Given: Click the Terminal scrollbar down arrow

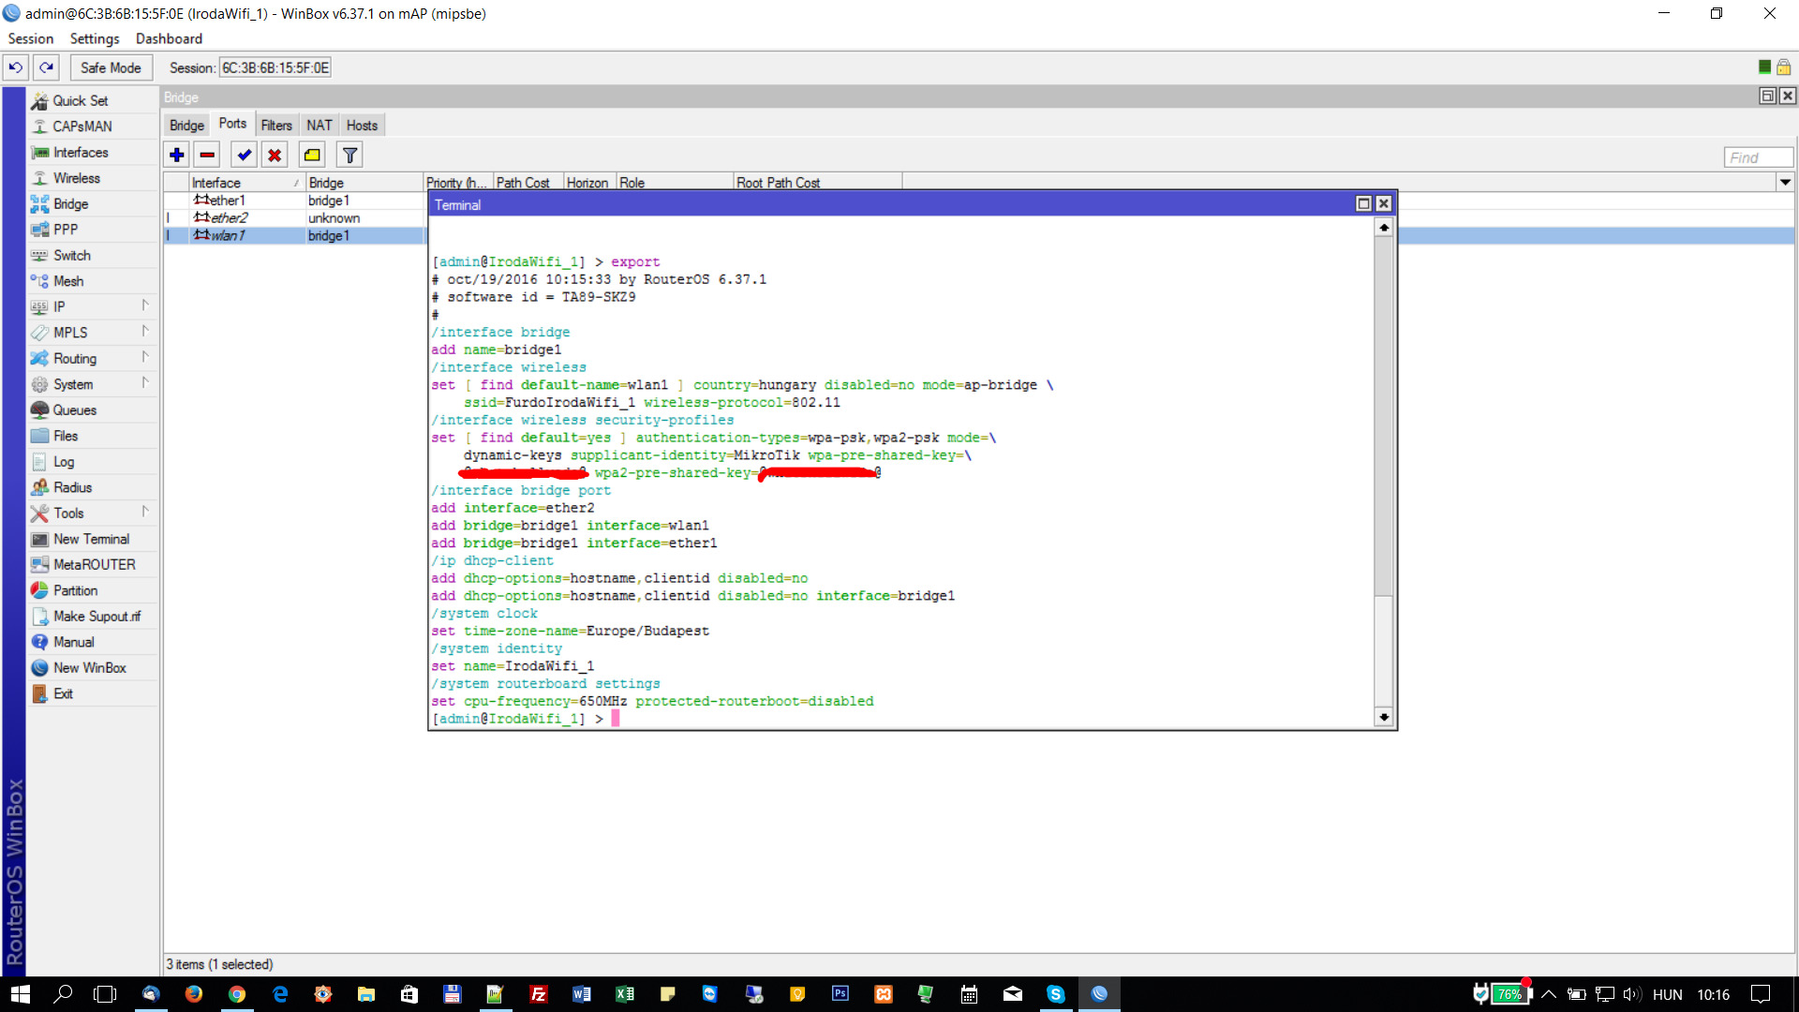Looking at the screenshot, I should point(1384,717).
